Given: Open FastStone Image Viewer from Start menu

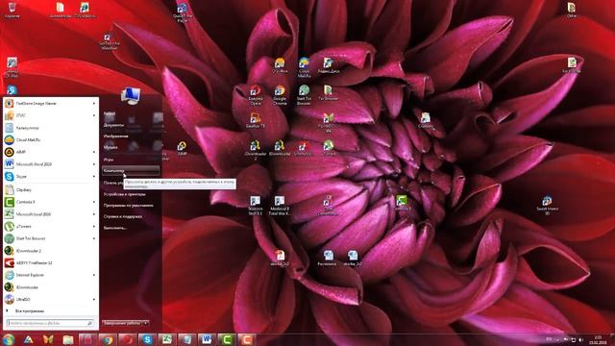Looking at the screenshot, I should 50,104.
